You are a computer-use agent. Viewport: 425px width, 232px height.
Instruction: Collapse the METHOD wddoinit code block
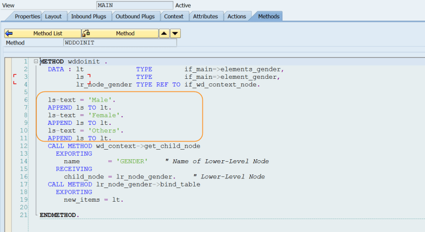tap(35, 62)
